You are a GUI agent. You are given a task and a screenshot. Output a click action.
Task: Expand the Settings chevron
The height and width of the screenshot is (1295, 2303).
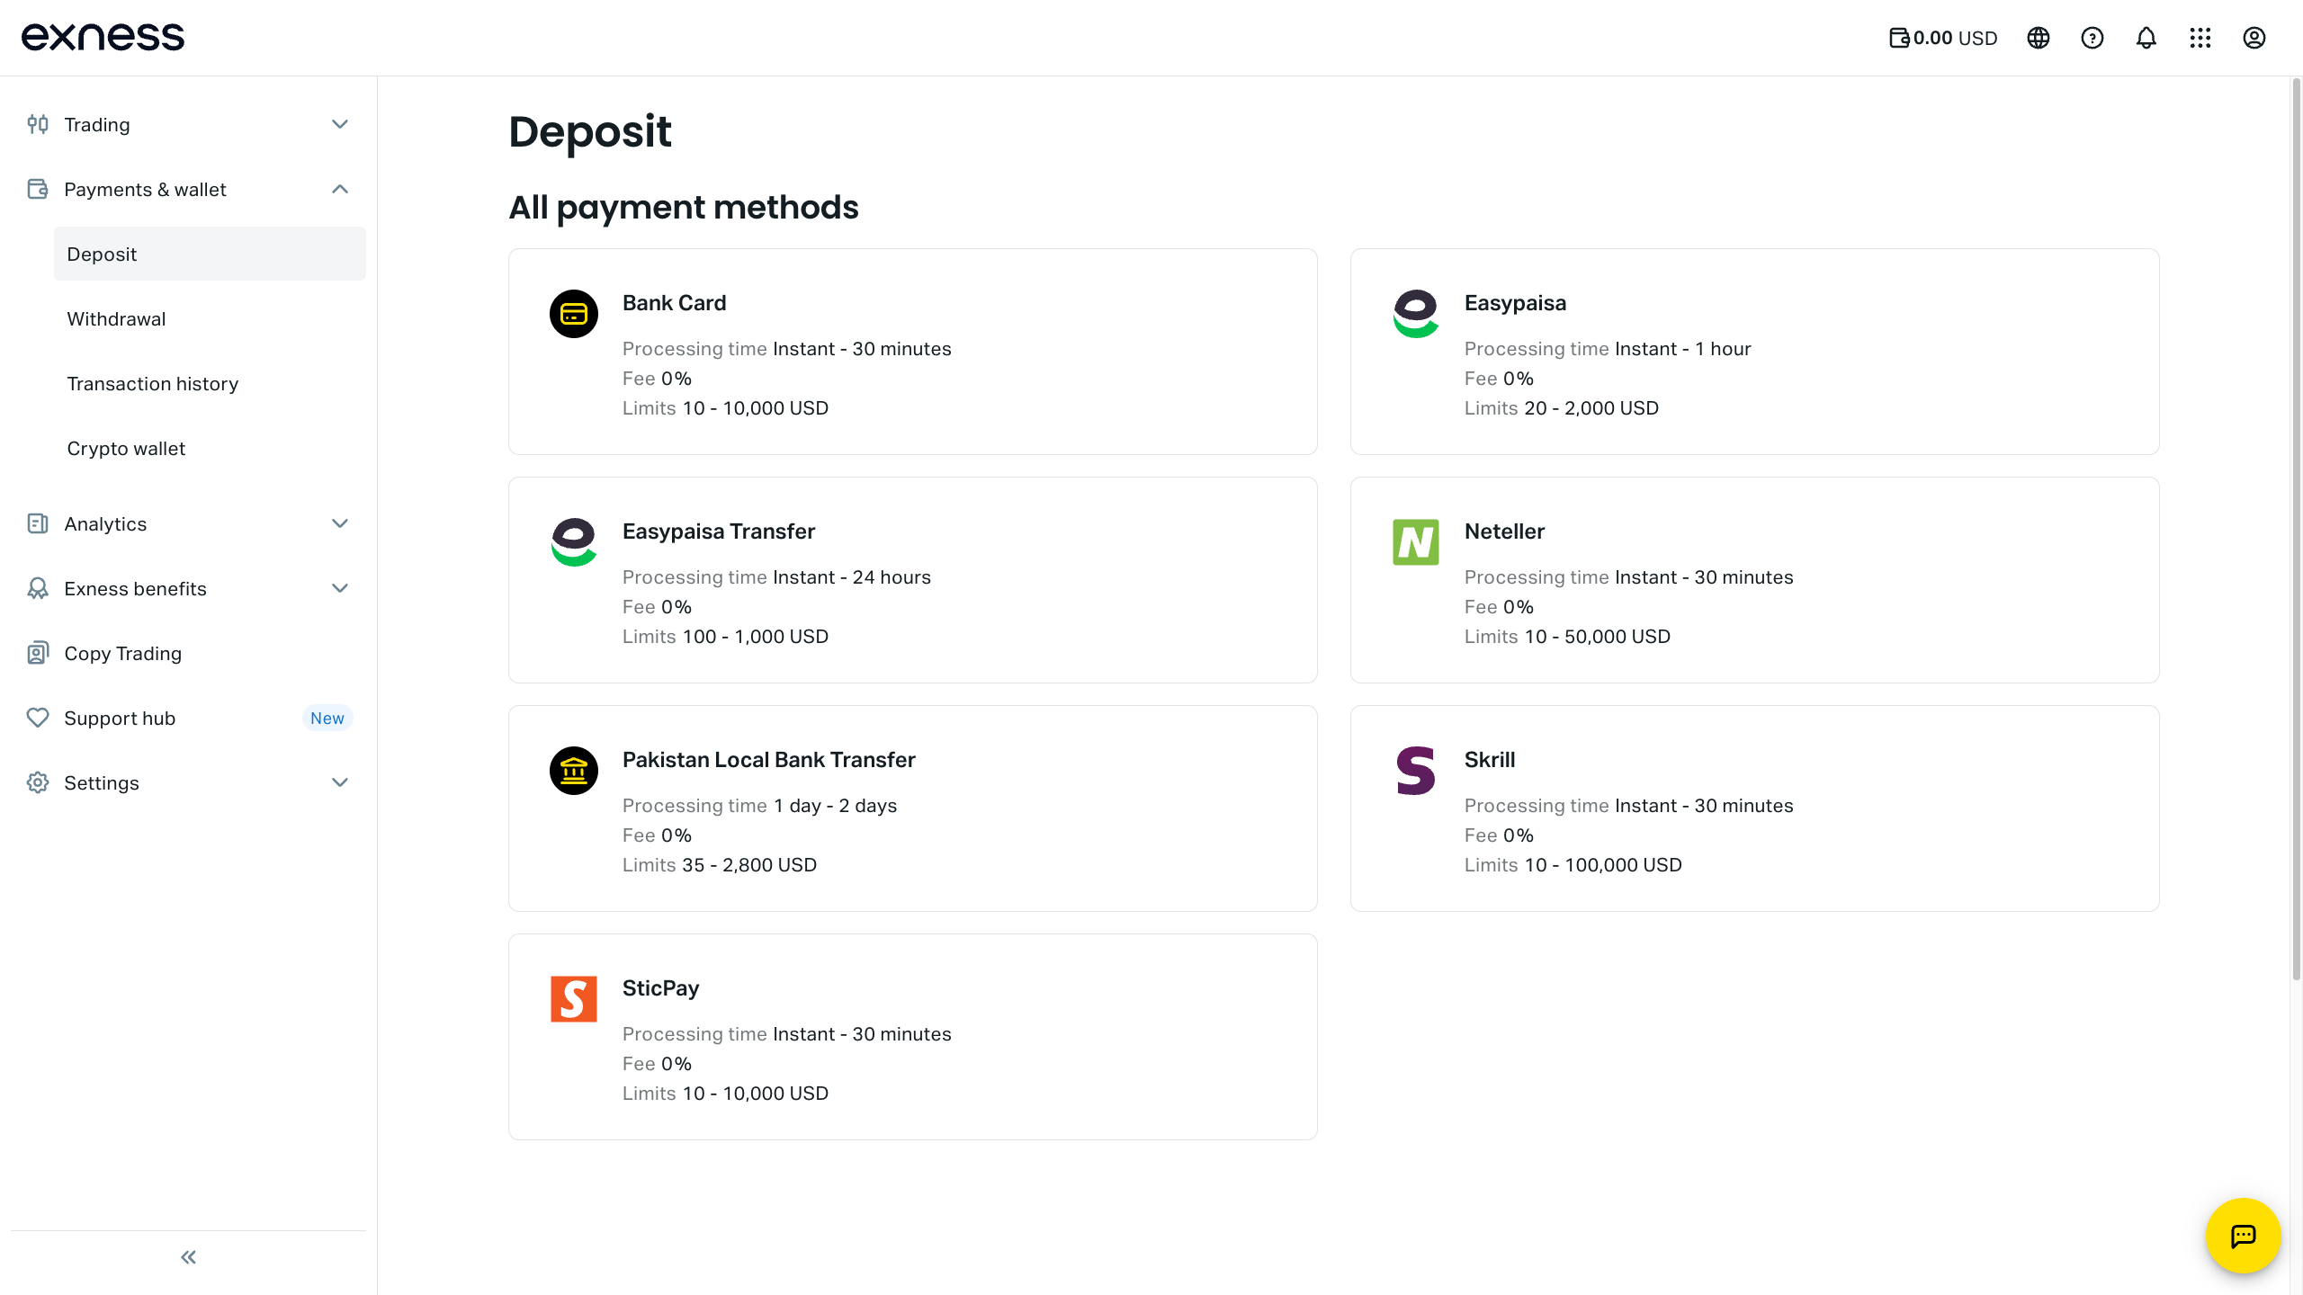coord(340,782)
